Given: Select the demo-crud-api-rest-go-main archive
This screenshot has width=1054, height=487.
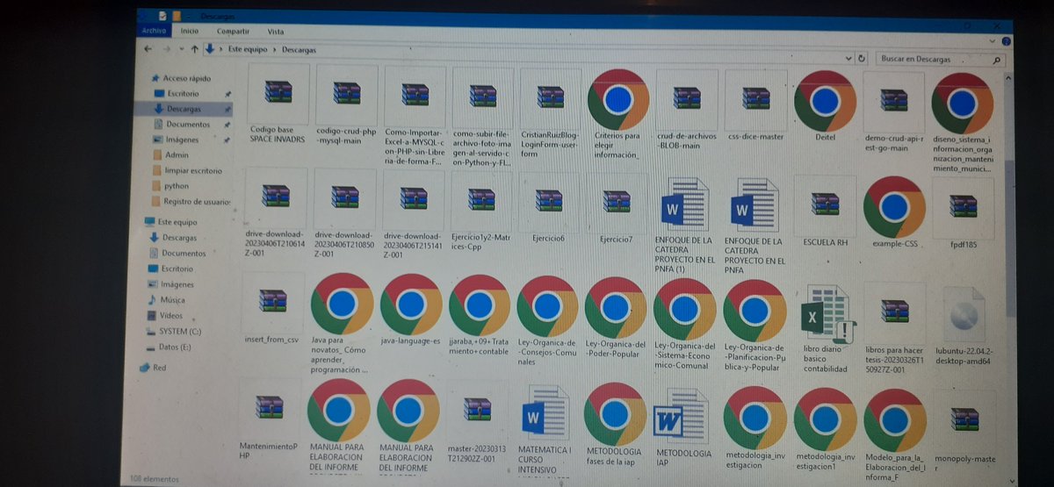Looking at the screenshot, I should 893,112.
